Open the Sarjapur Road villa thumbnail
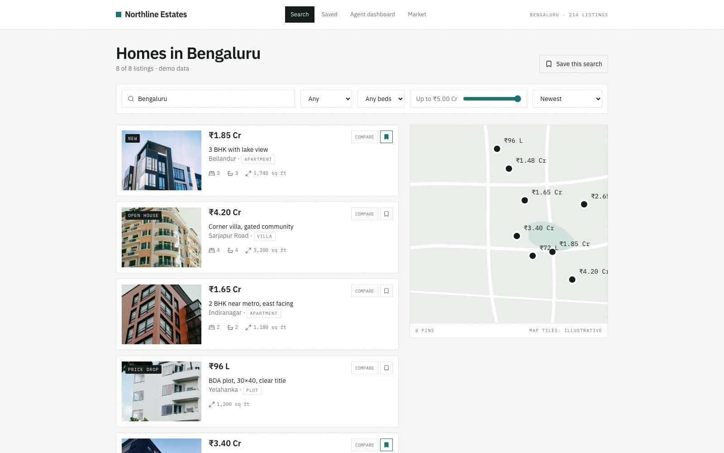This screenshot has width=724, height=453. 162,237
